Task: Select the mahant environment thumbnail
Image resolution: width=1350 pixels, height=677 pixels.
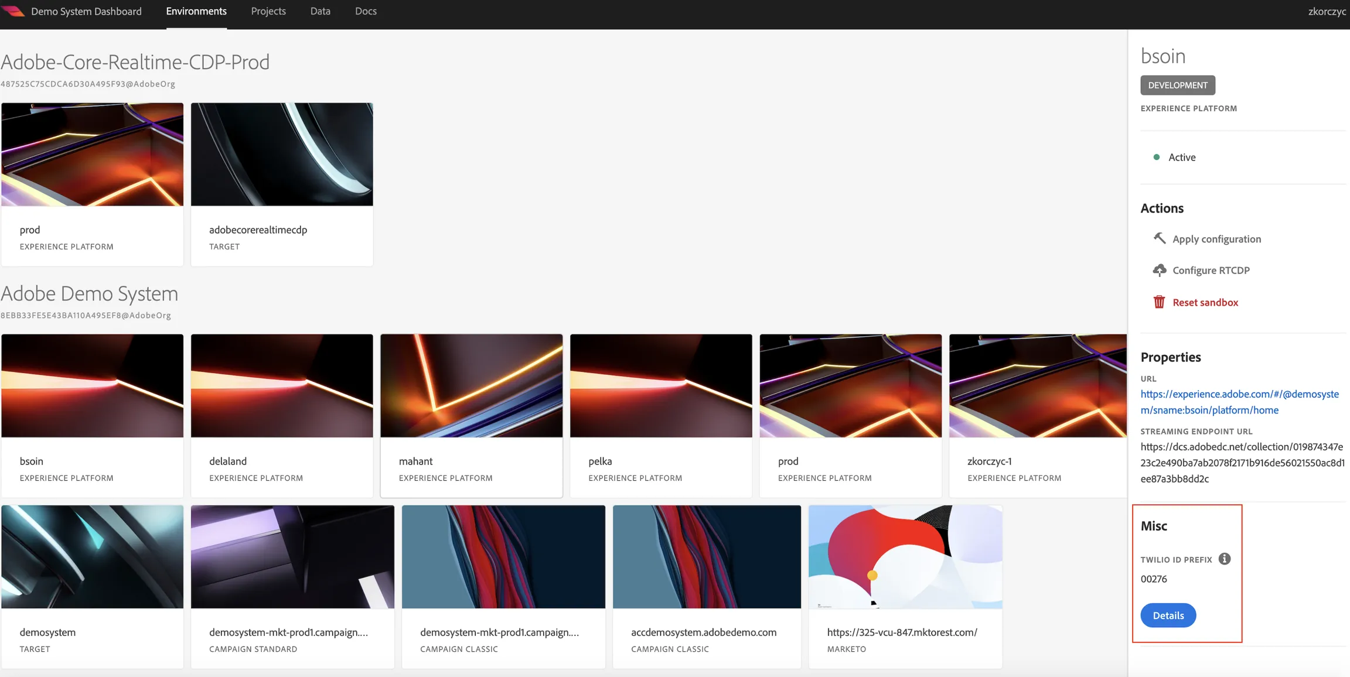Action: (x=471, y=385)
